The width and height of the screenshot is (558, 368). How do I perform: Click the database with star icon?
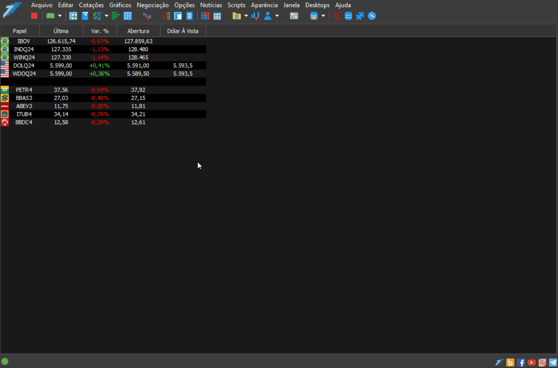(314, 16)
